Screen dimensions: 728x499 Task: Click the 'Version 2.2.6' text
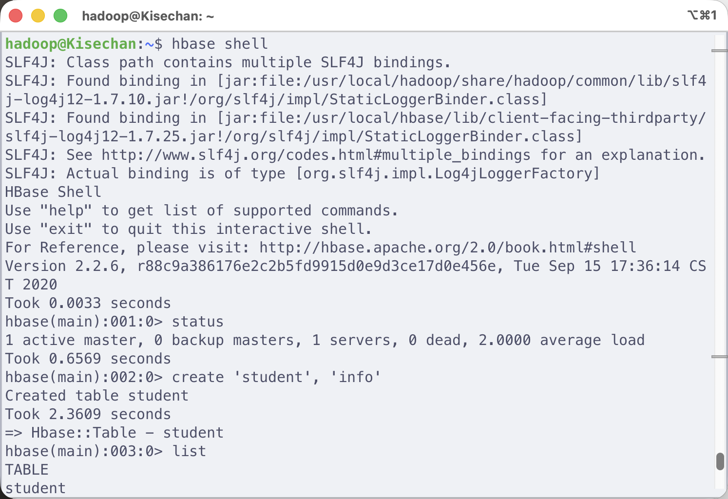pyautogui.click(x=65, y=266)
